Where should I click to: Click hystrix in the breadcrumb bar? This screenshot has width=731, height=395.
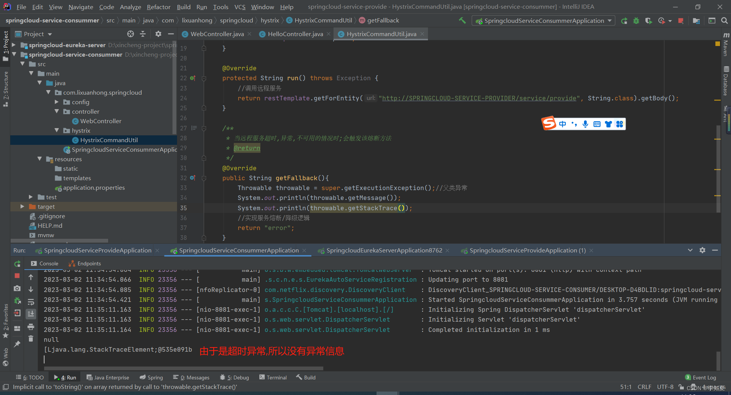pos(270,21)
